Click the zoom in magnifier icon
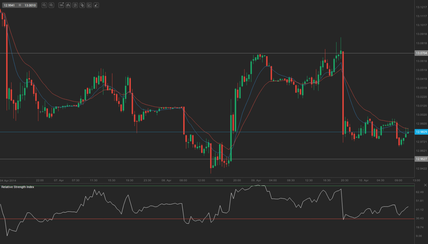Screen dimensions: 428x244 tap(51, 5)
